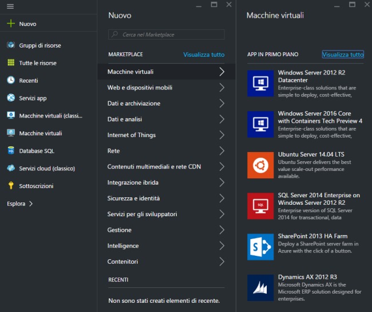Click Visualizza tutto next to MARKETPLACE

coord(204,54)
